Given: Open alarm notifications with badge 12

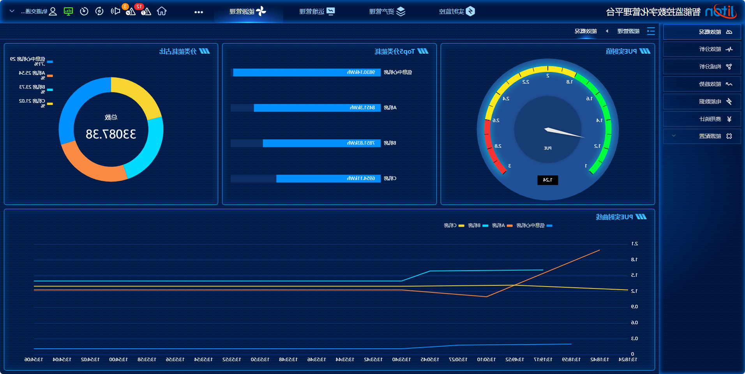Looking at the screenshot, I should pyautogui.click(x=146, y=11).
